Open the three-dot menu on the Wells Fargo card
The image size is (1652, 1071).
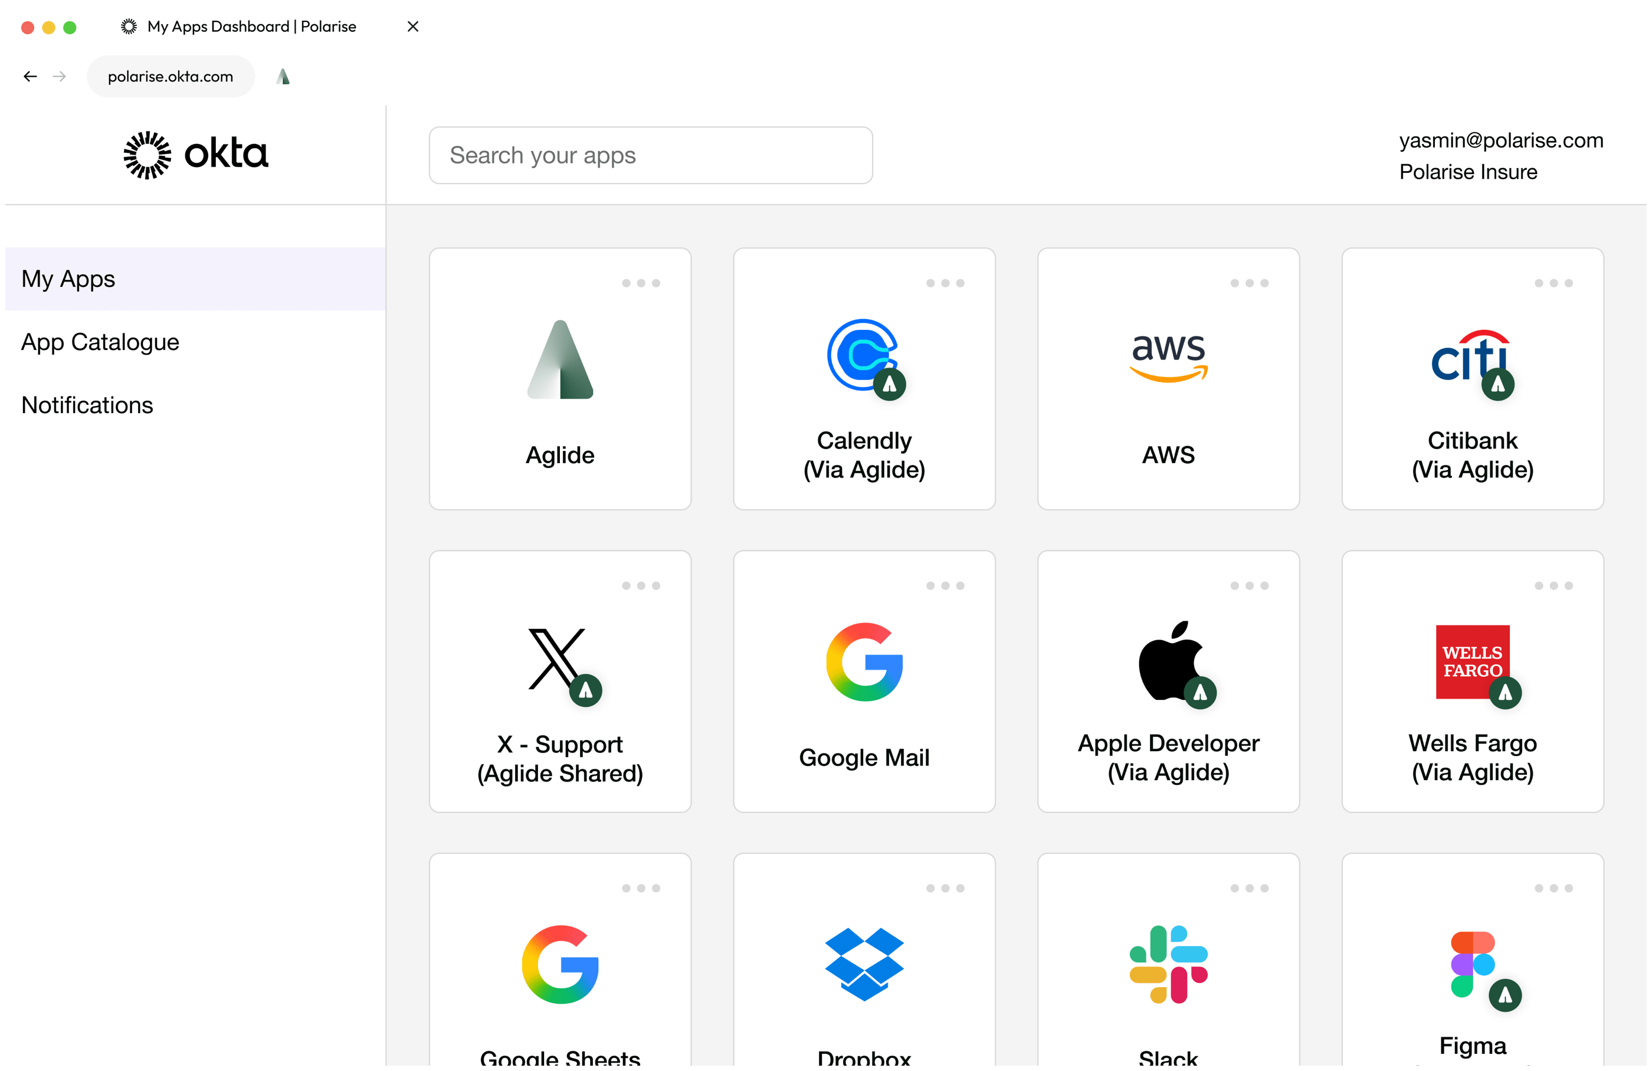click(1553, 586)
